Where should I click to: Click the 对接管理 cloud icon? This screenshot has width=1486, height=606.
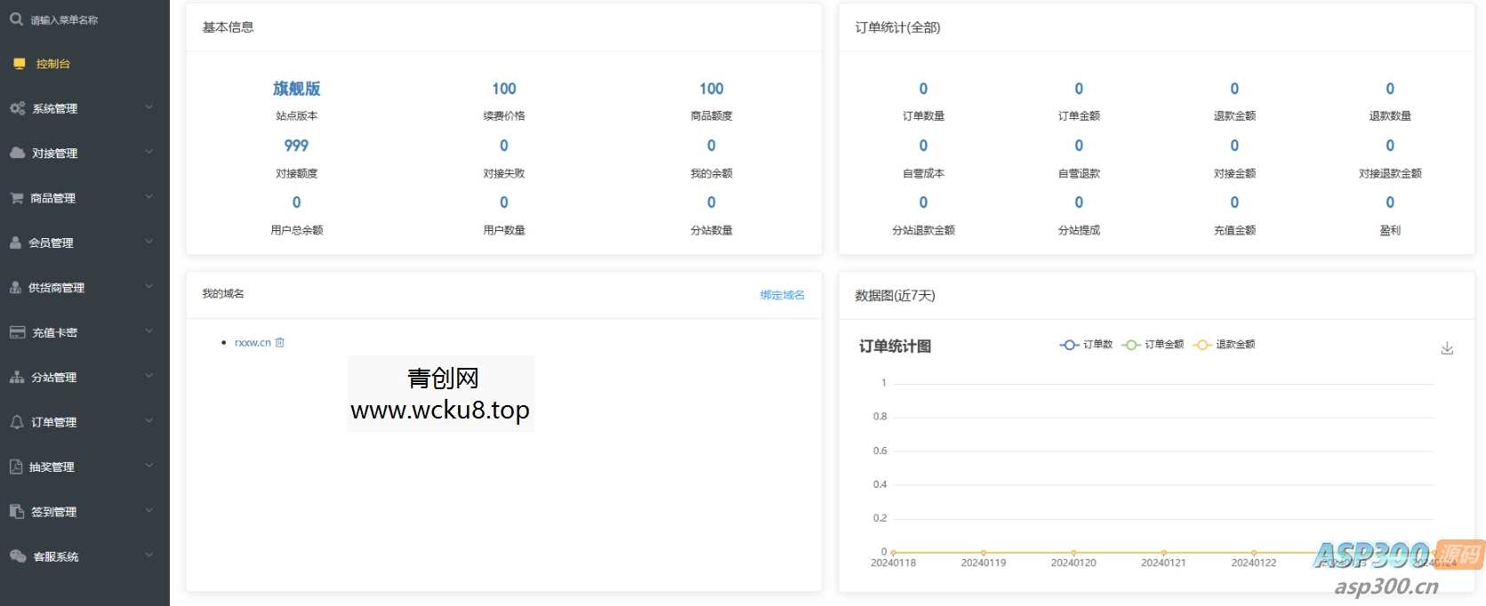tap(17, 153)
